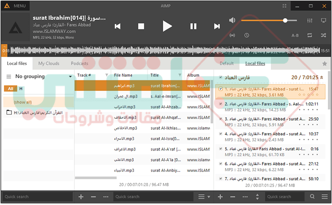The height and width of the screenshot is (205, 332).
Task: Switch to the compact monitor view icon
Action: [323, 20]
